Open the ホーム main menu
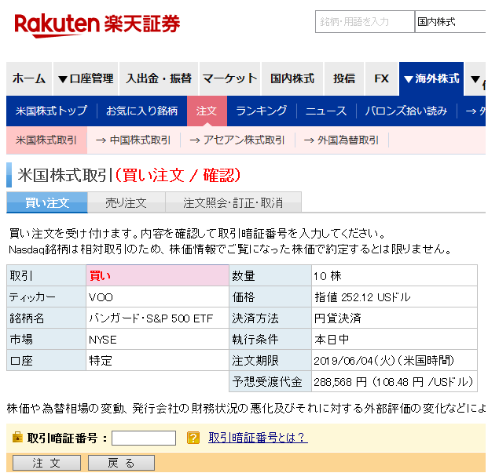The height and width of the screenshot is (473, 488). click(29, 78)
